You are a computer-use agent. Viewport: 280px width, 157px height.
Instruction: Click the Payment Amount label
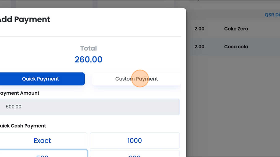click(19, 93)
